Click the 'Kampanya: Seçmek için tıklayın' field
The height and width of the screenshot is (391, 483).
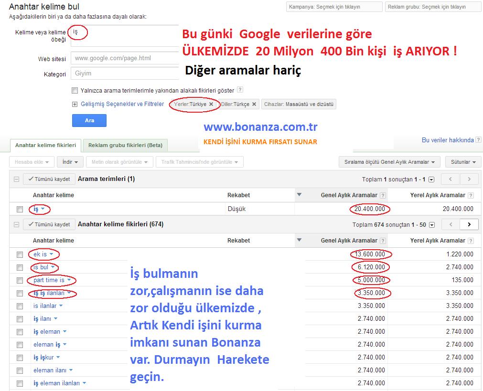(334, 7)
